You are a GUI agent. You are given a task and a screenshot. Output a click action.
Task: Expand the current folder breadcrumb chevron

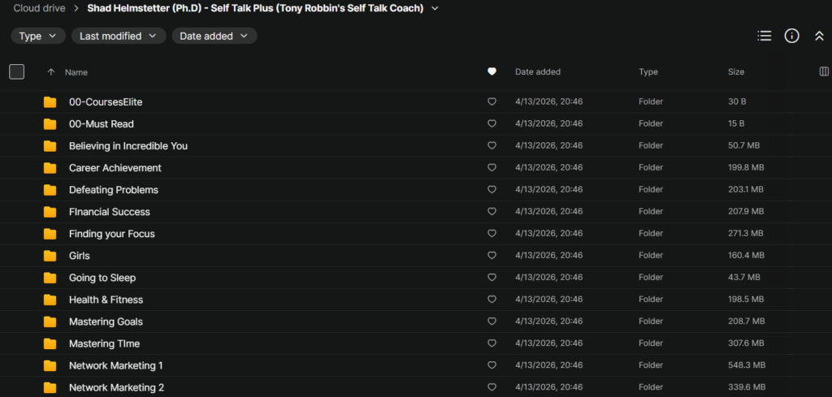(x=435, y=8)
